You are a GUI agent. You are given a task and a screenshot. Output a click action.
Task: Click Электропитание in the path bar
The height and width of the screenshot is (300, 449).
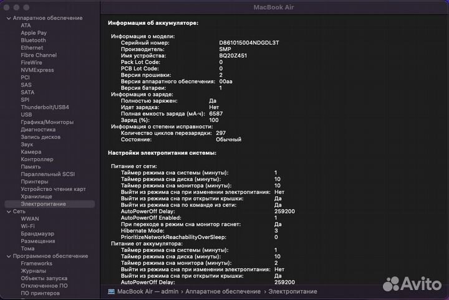(292, 292)
